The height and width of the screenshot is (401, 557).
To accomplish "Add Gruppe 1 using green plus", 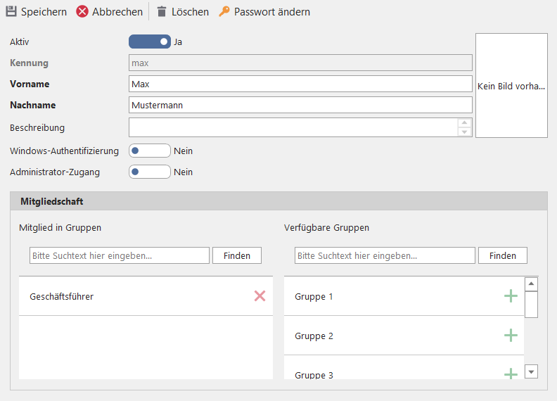I will 511,296.
